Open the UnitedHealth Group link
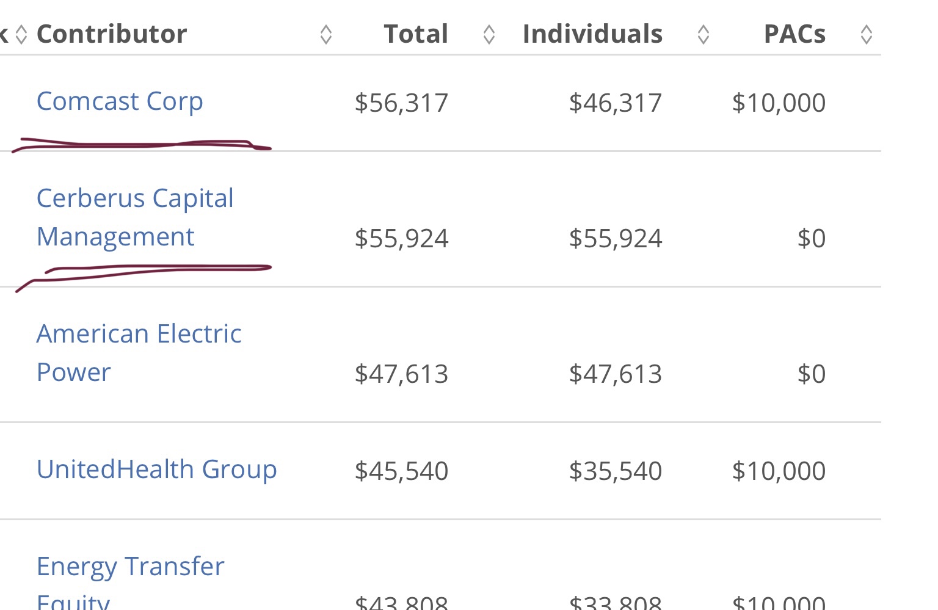Viewport: 938px width, 610px height. (157, 470)
